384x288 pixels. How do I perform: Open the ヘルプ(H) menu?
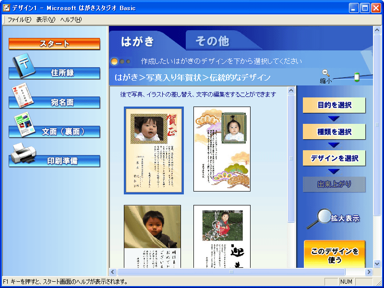click(x=71, y=20)
